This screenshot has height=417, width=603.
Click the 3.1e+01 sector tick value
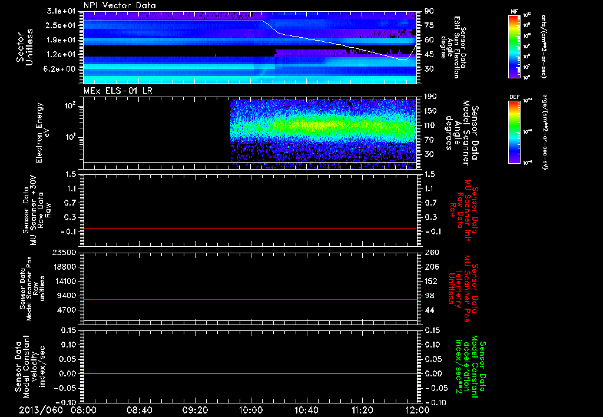pos(61,11)
